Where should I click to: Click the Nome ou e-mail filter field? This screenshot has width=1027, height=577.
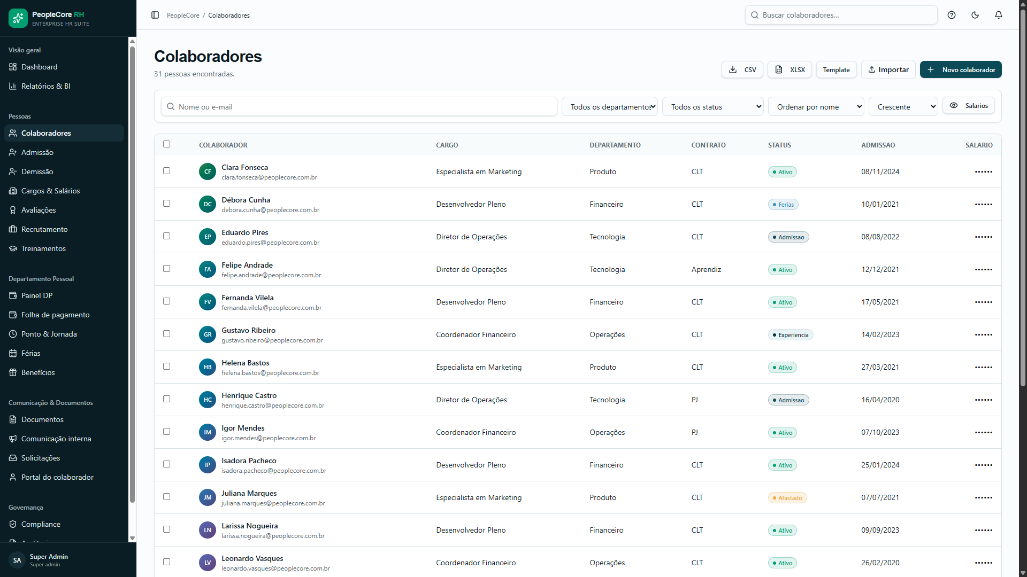tap(359, 107)
